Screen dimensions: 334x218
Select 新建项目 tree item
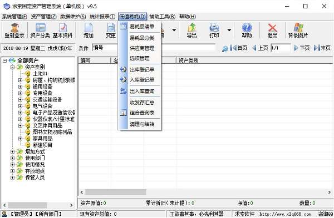42,145
